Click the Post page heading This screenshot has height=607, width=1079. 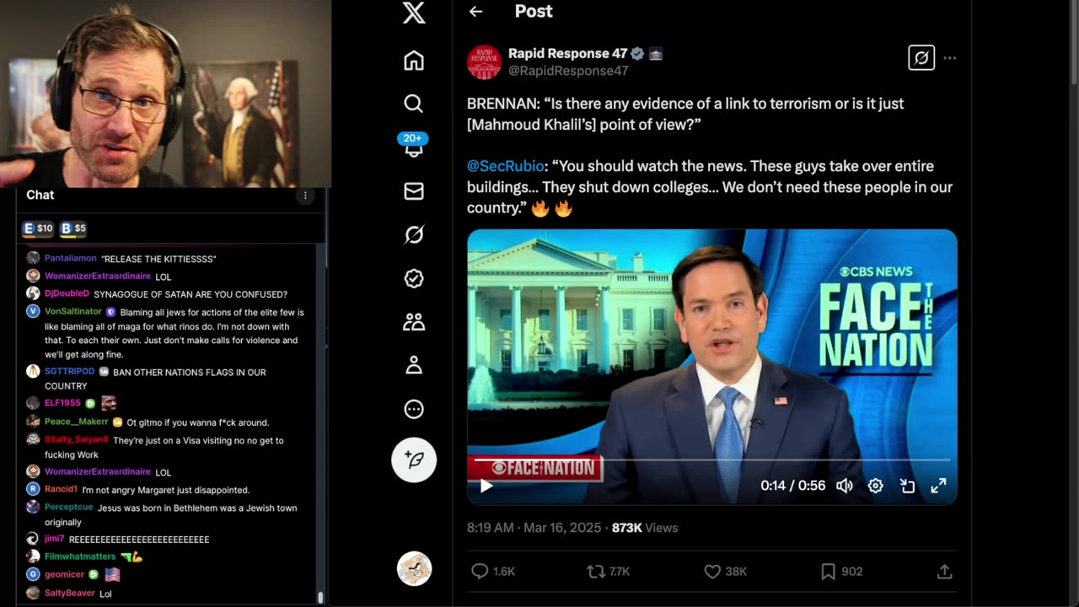click(534, 12)
